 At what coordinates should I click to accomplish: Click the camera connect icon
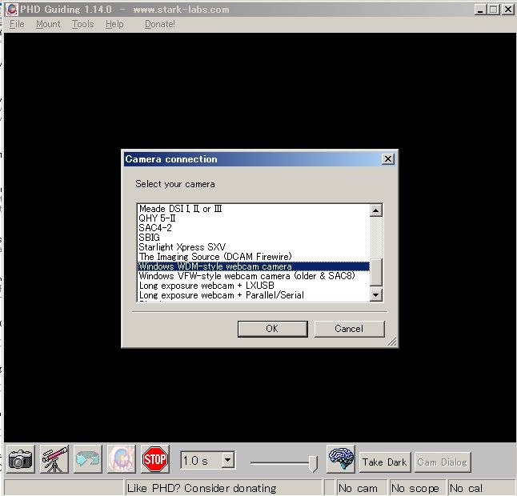[21, 458]
